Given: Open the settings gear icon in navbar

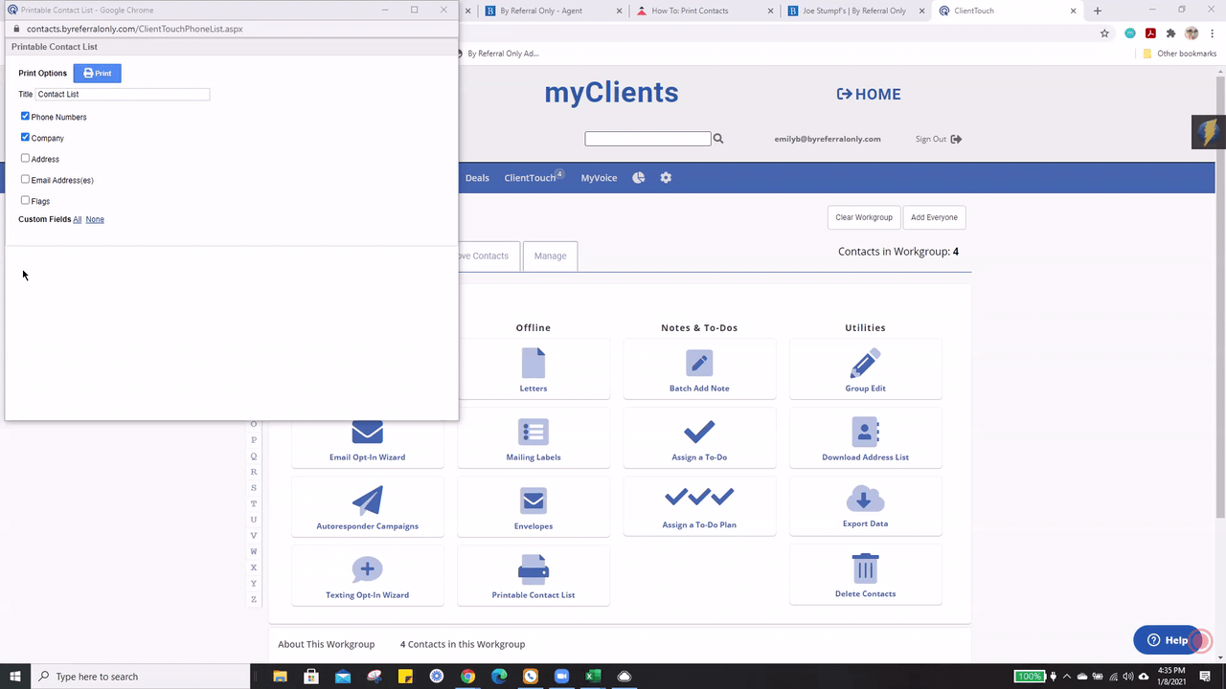Looking at the screenshot, I should 666,178.
